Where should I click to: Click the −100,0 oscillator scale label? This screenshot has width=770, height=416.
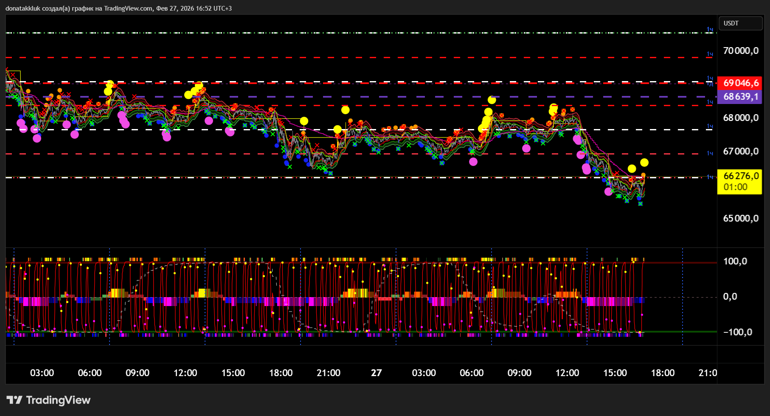point(738,332)
